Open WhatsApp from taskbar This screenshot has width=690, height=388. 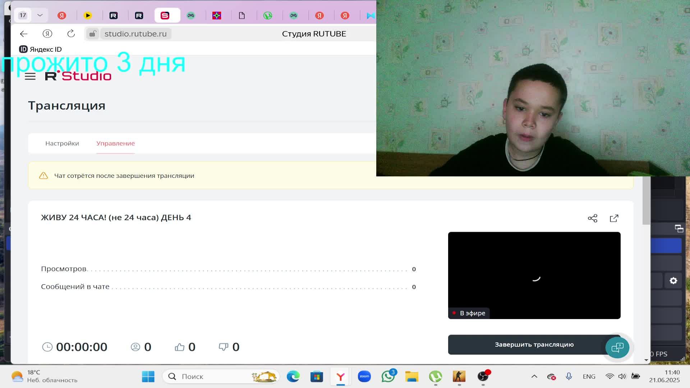click(x=388, y=377)
